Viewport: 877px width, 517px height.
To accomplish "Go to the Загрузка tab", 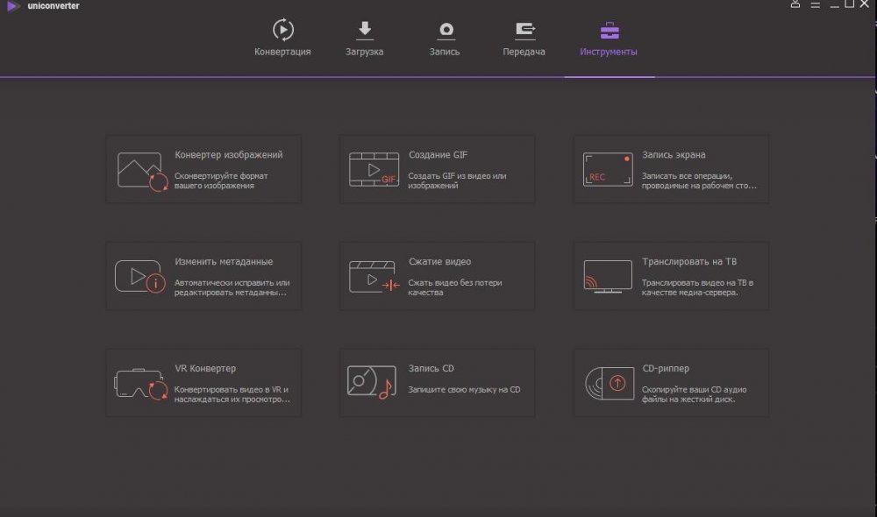I will tap(364, 39).
